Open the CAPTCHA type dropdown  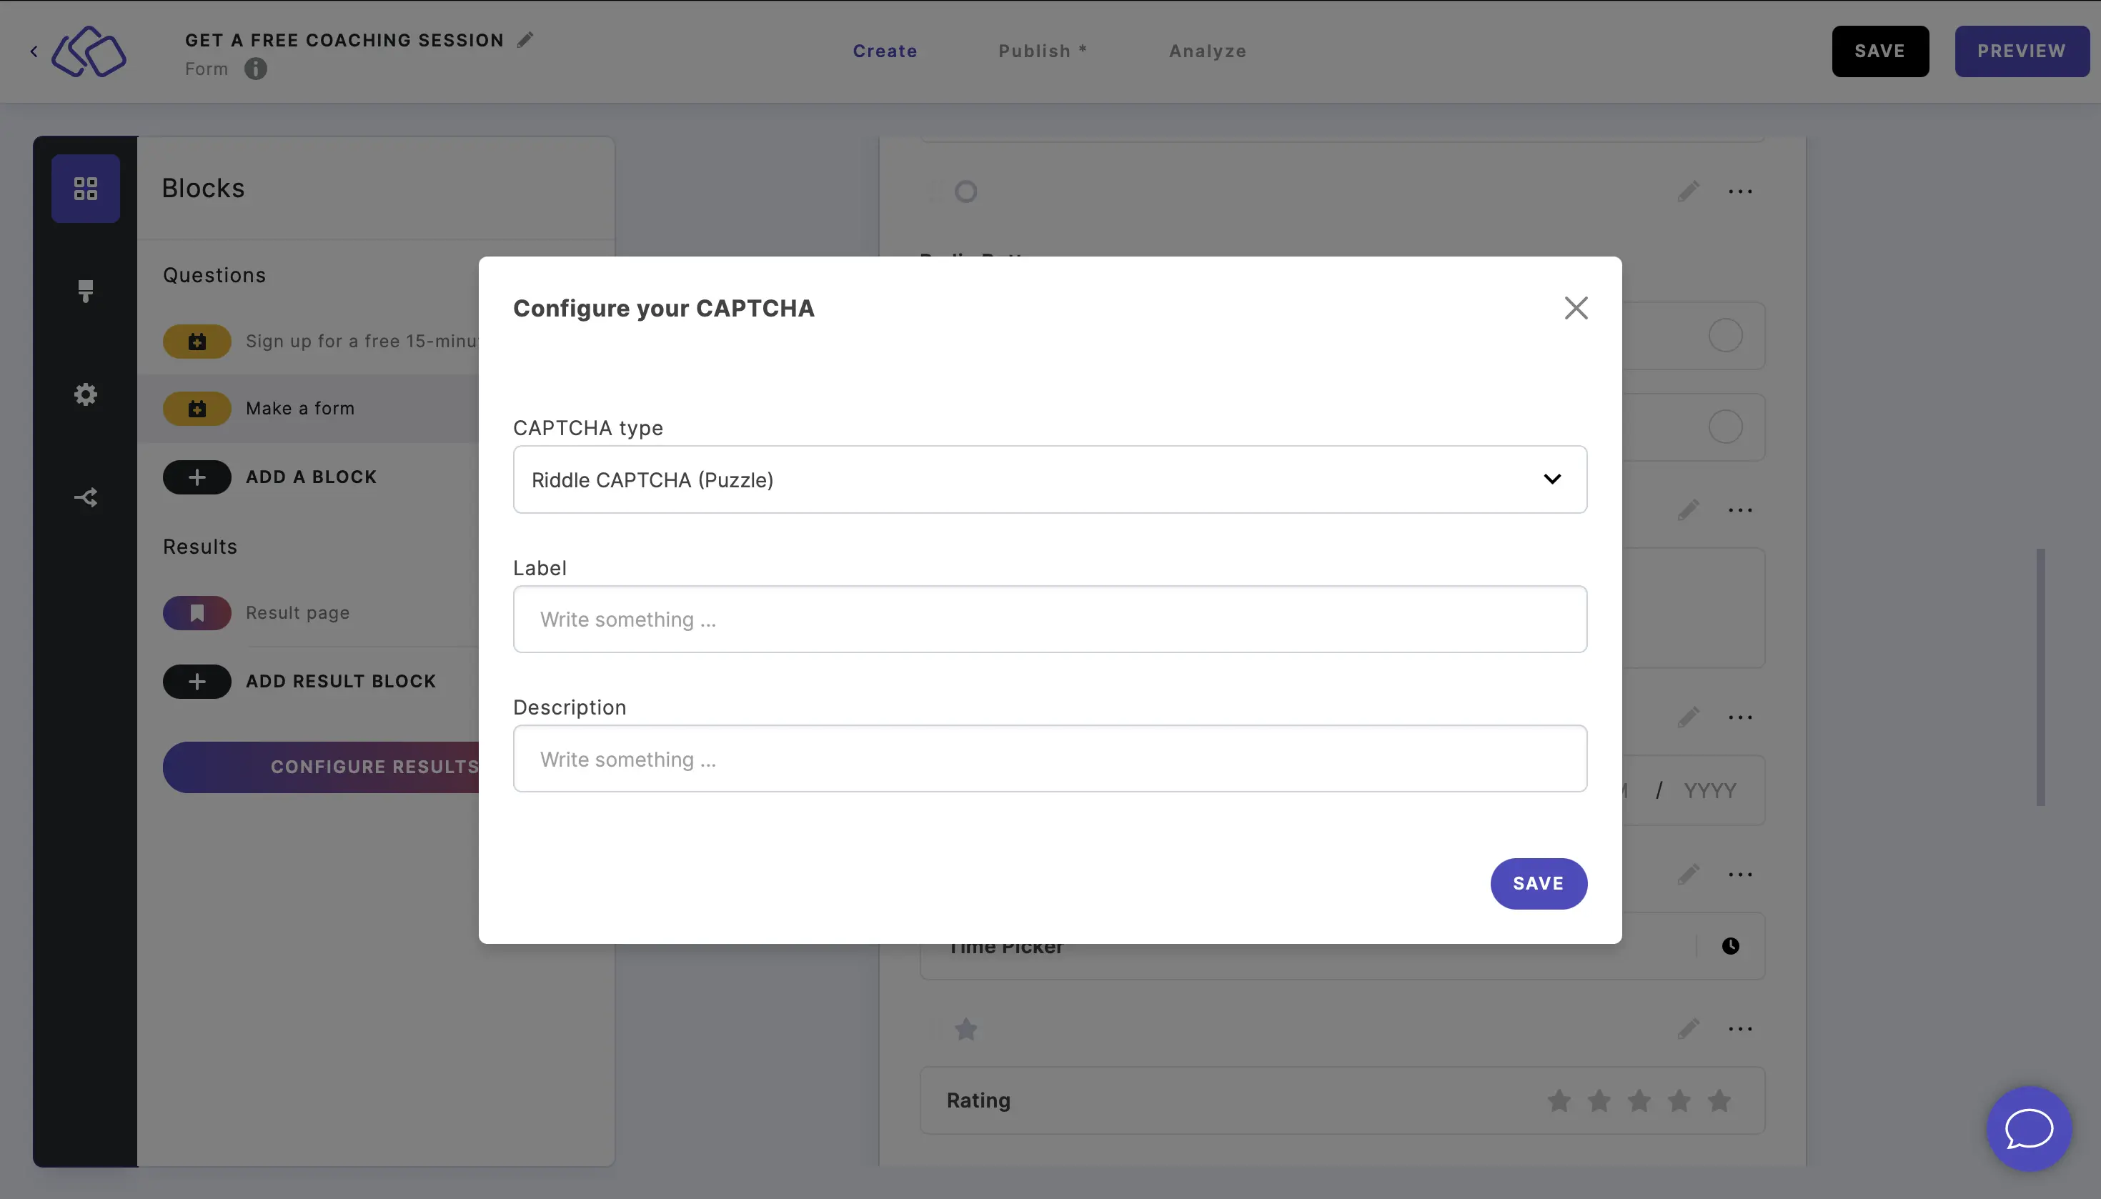pyautogui.click(x=1049, y=479)
